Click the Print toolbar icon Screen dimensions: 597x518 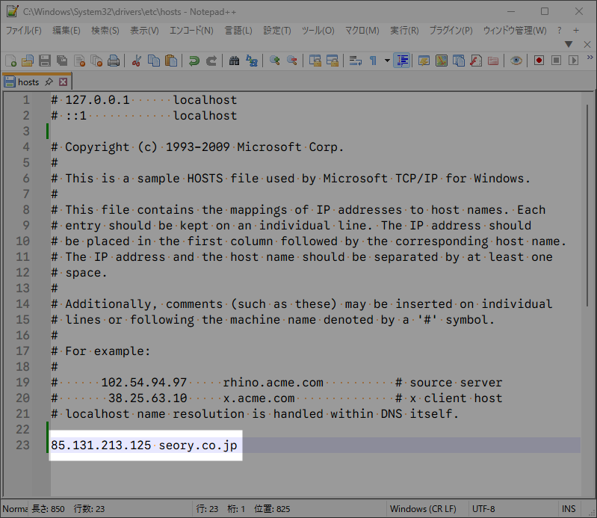coord(114,61)
